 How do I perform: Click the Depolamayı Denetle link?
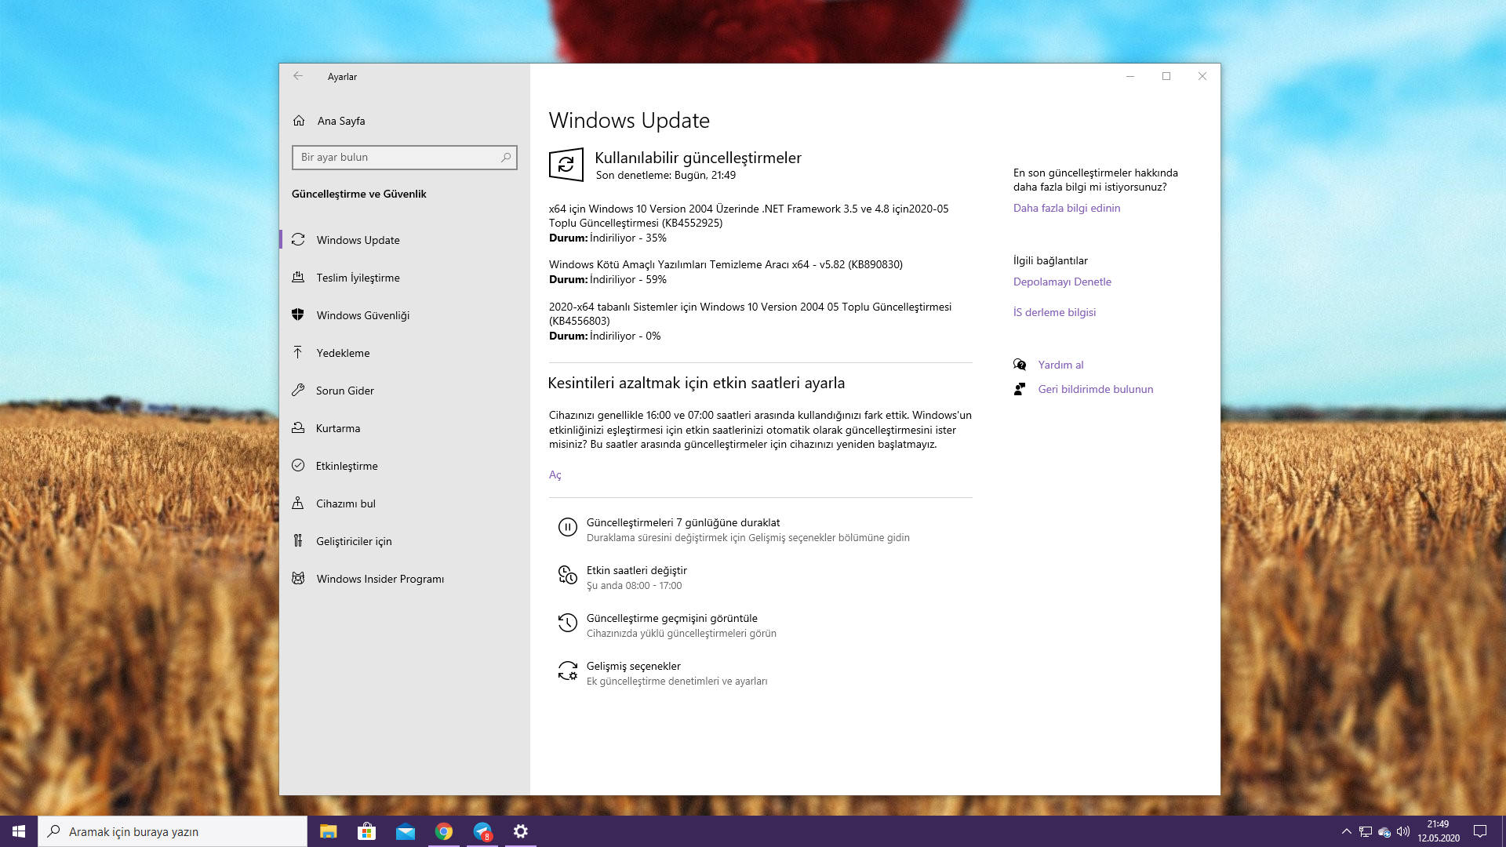pyautogui.click(x=1061, y=282)
